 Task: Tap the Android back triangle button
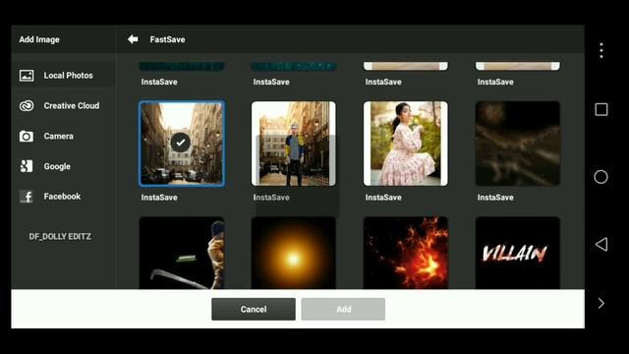(x=600, y=244)
